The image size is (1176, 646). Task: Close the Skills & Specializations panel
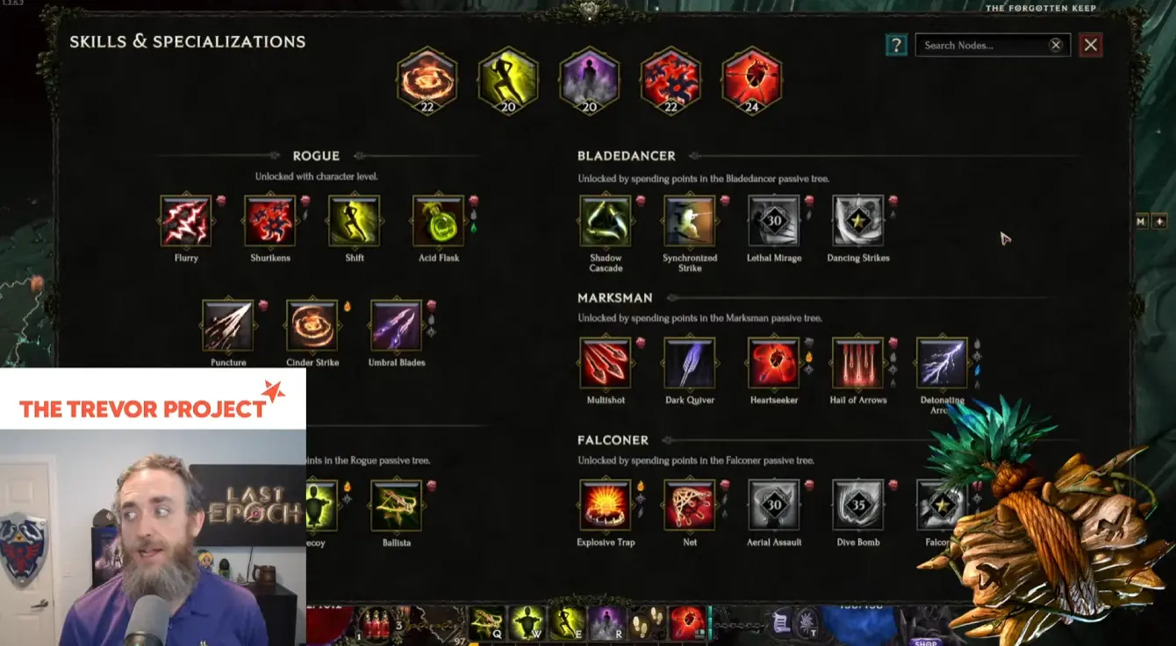1091,46
